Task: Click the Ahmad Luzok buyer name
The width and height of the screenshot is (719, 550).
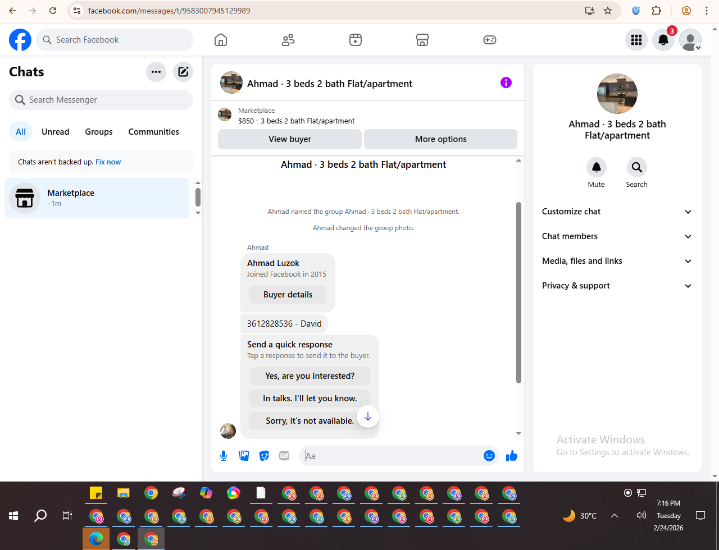Action: pyautogui.click(x=273, y=263)
